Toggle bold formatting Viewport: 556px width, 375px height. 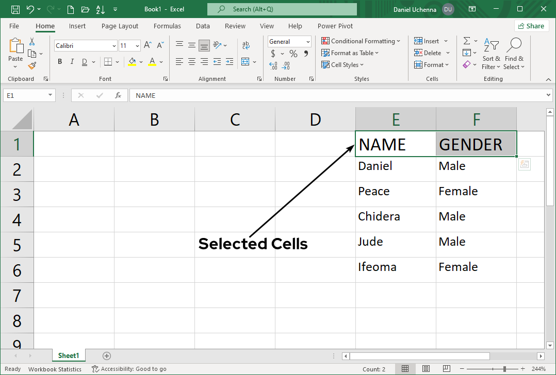tap(59, 61)
